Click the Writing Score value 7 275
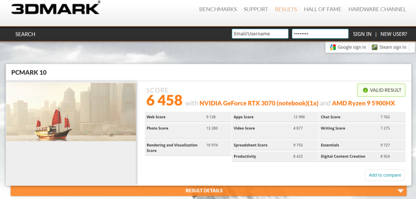The width and height of the screenshot is (416, 199). pyautogui.click(x=385, y=128)
